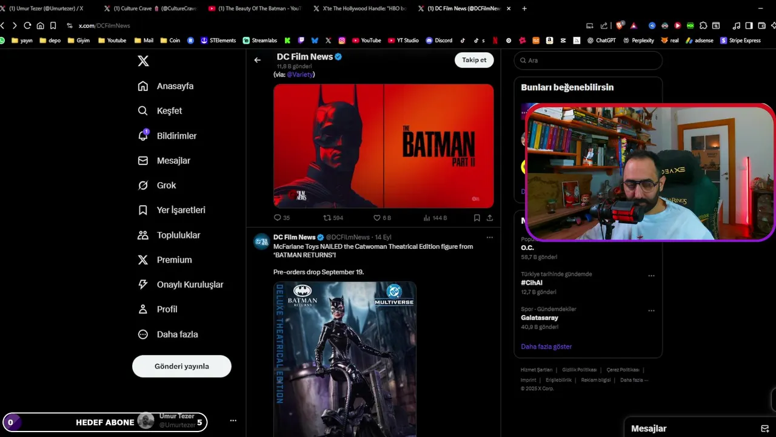Screen dimensions: 776x437
Task: Like the Batman Part II post
Action: (382, 218)
